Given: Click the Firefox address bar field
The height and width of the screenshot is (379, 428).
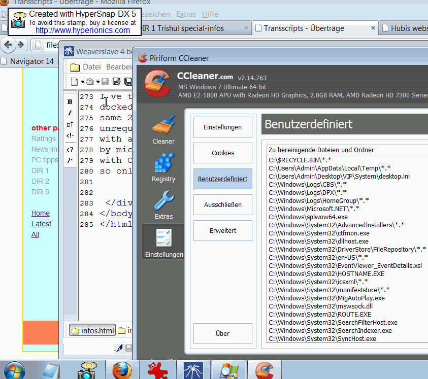Looking at the screenshot, I should pyautogui.click(x=45, y=45).
